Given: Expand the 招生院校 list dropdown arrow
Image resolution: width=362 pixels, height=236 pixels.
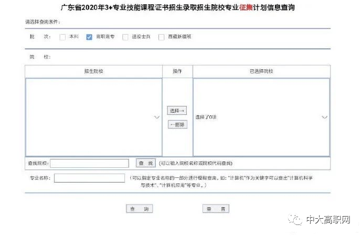Looking at the screenshot, I should [x=157, y=117].
